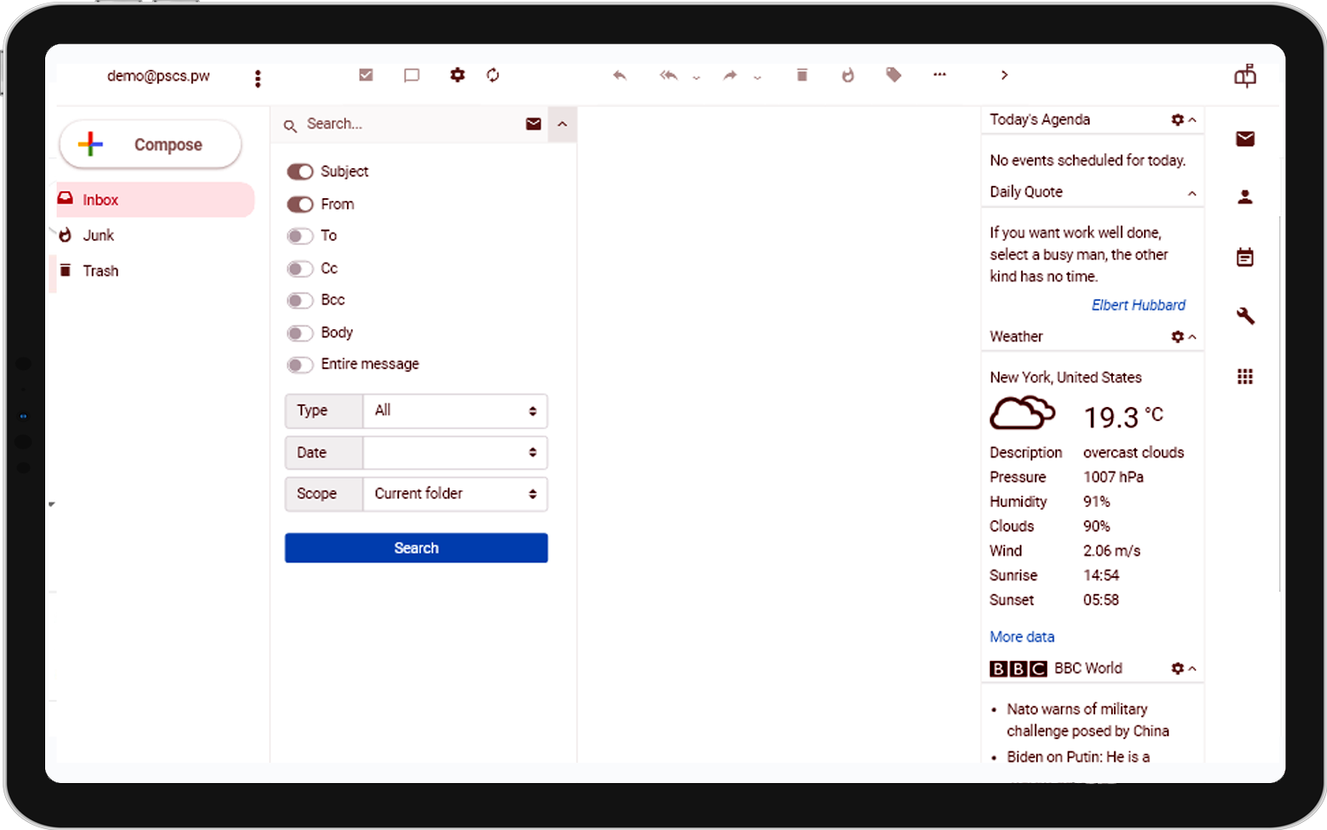This screenshot has width=1327, height=830.
Task: Click the blue Search button
Action: pos(416,548)
